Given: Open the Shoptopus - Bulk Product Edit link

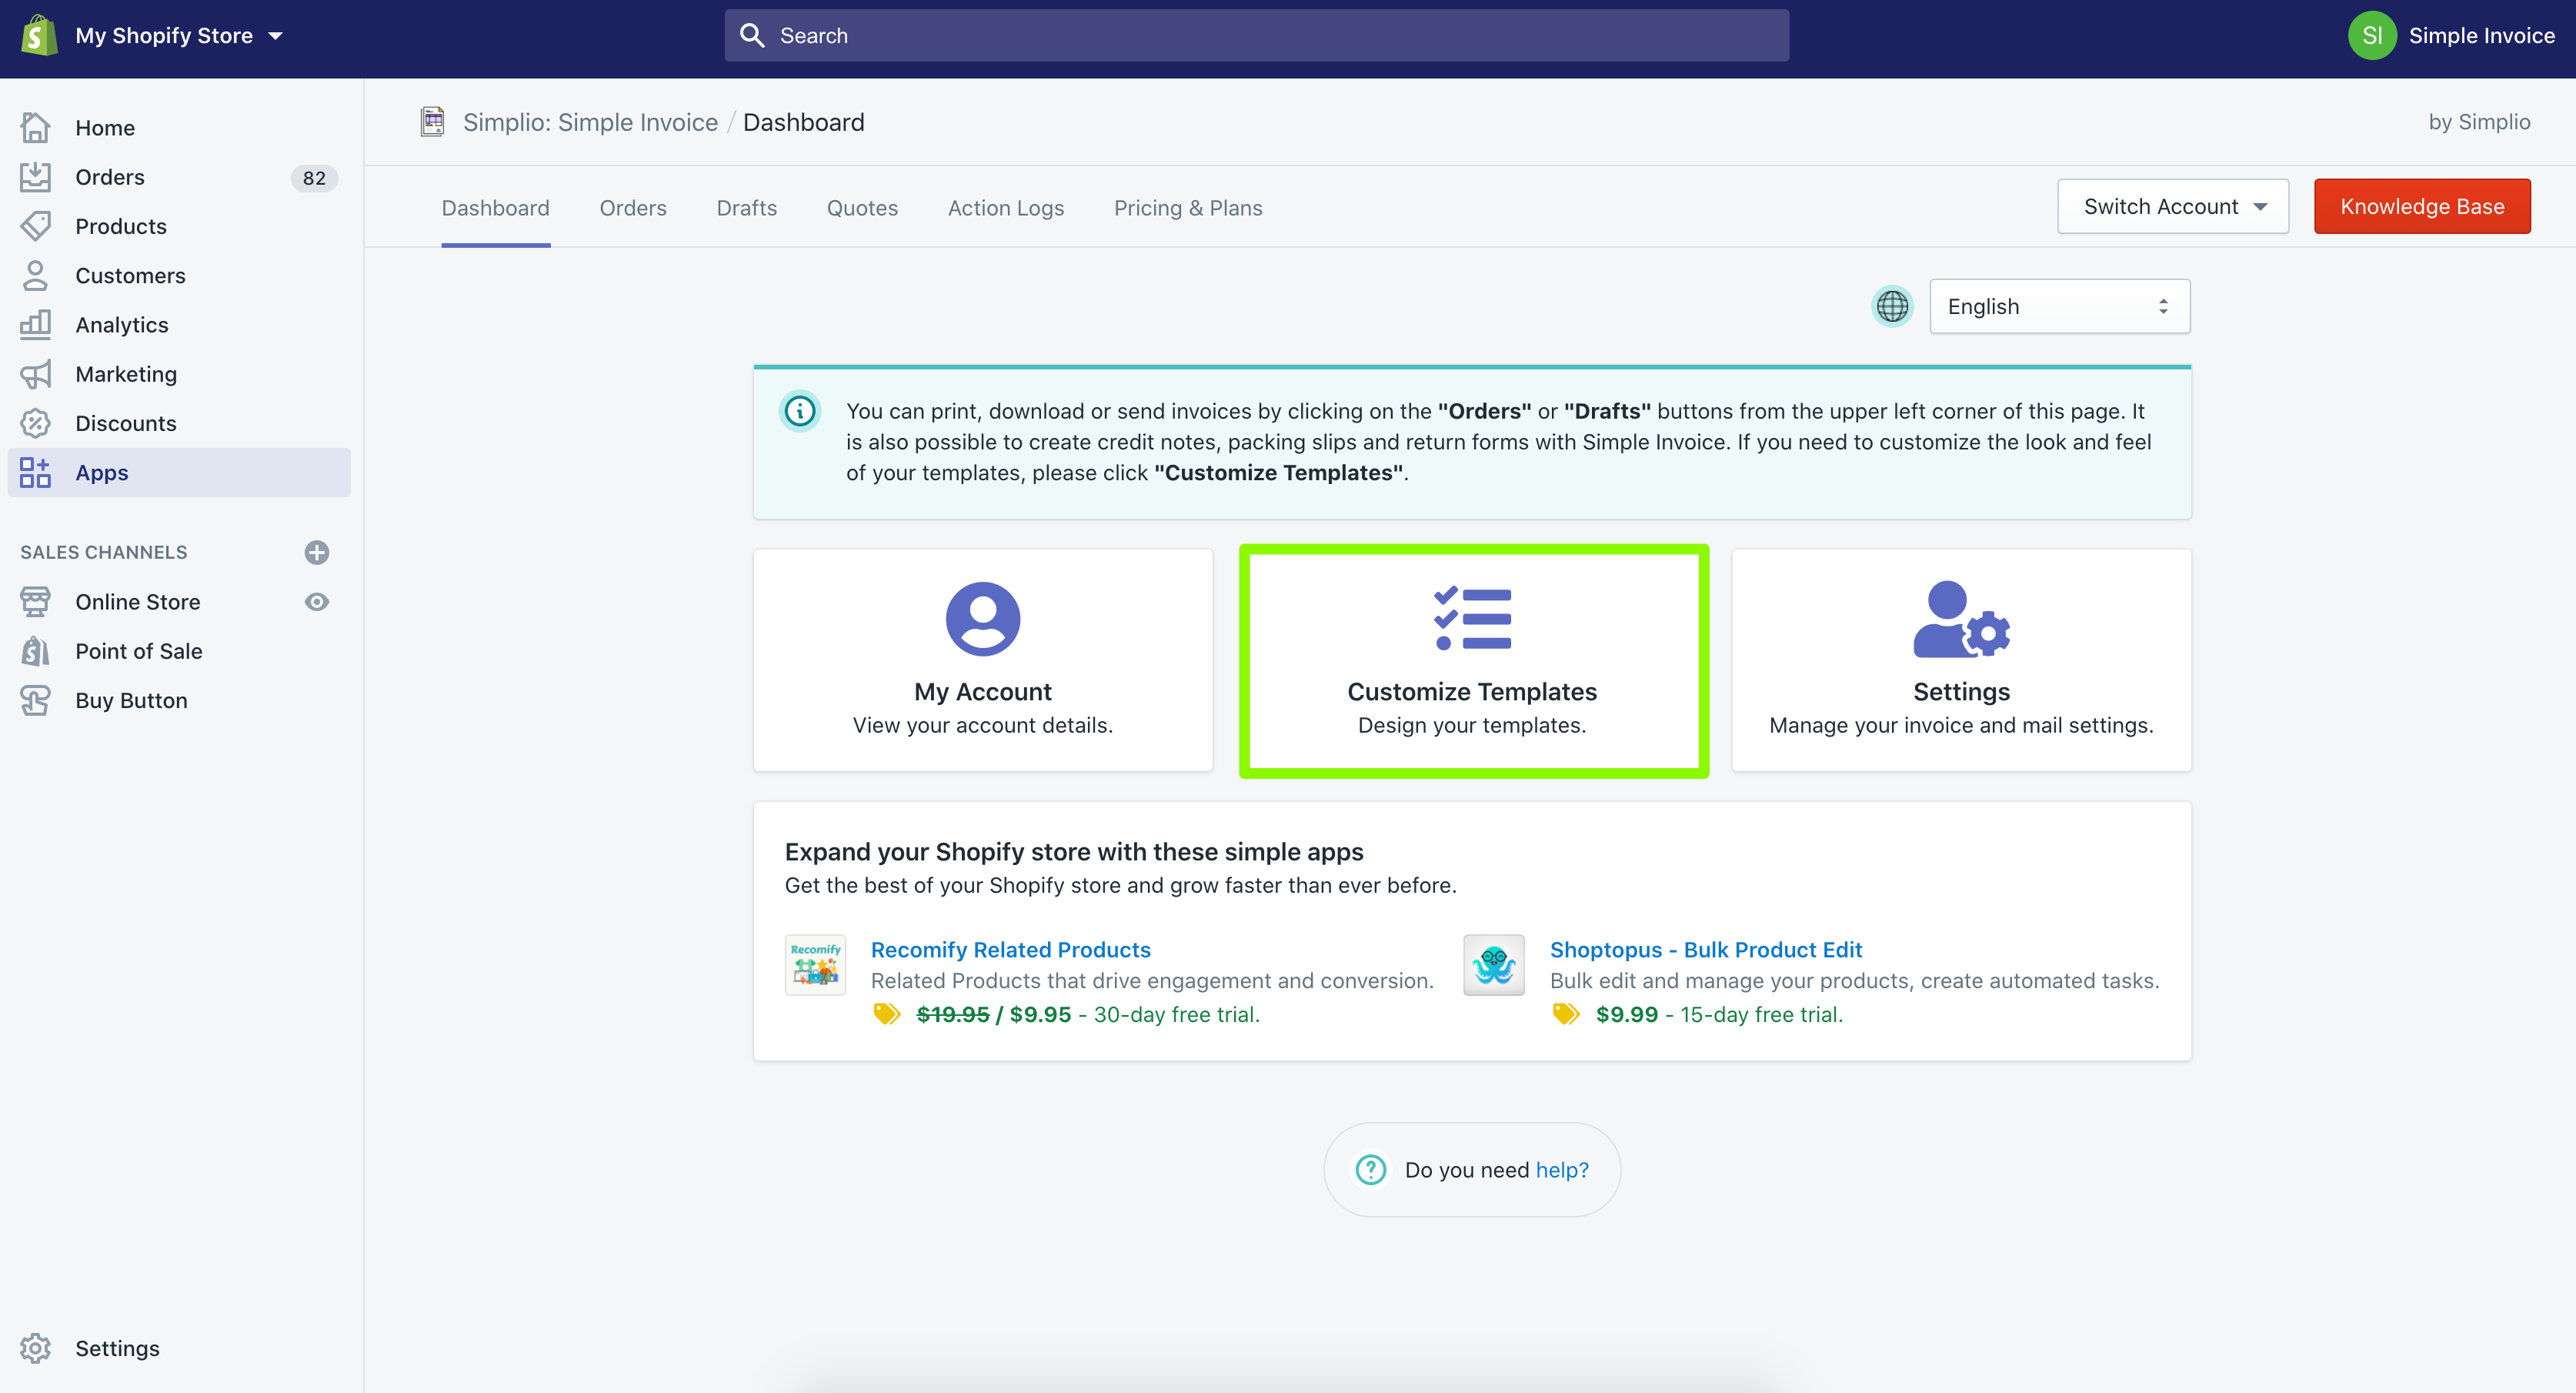Looking at the screenshot, I should (1705, 949).
